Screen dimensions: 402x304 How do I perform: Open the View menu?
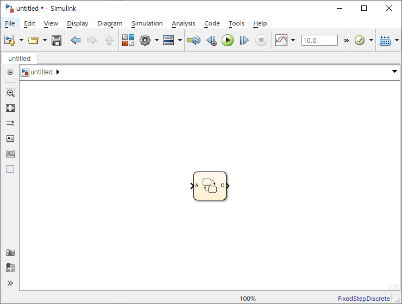pyautogui.click(x=51, y=23)
